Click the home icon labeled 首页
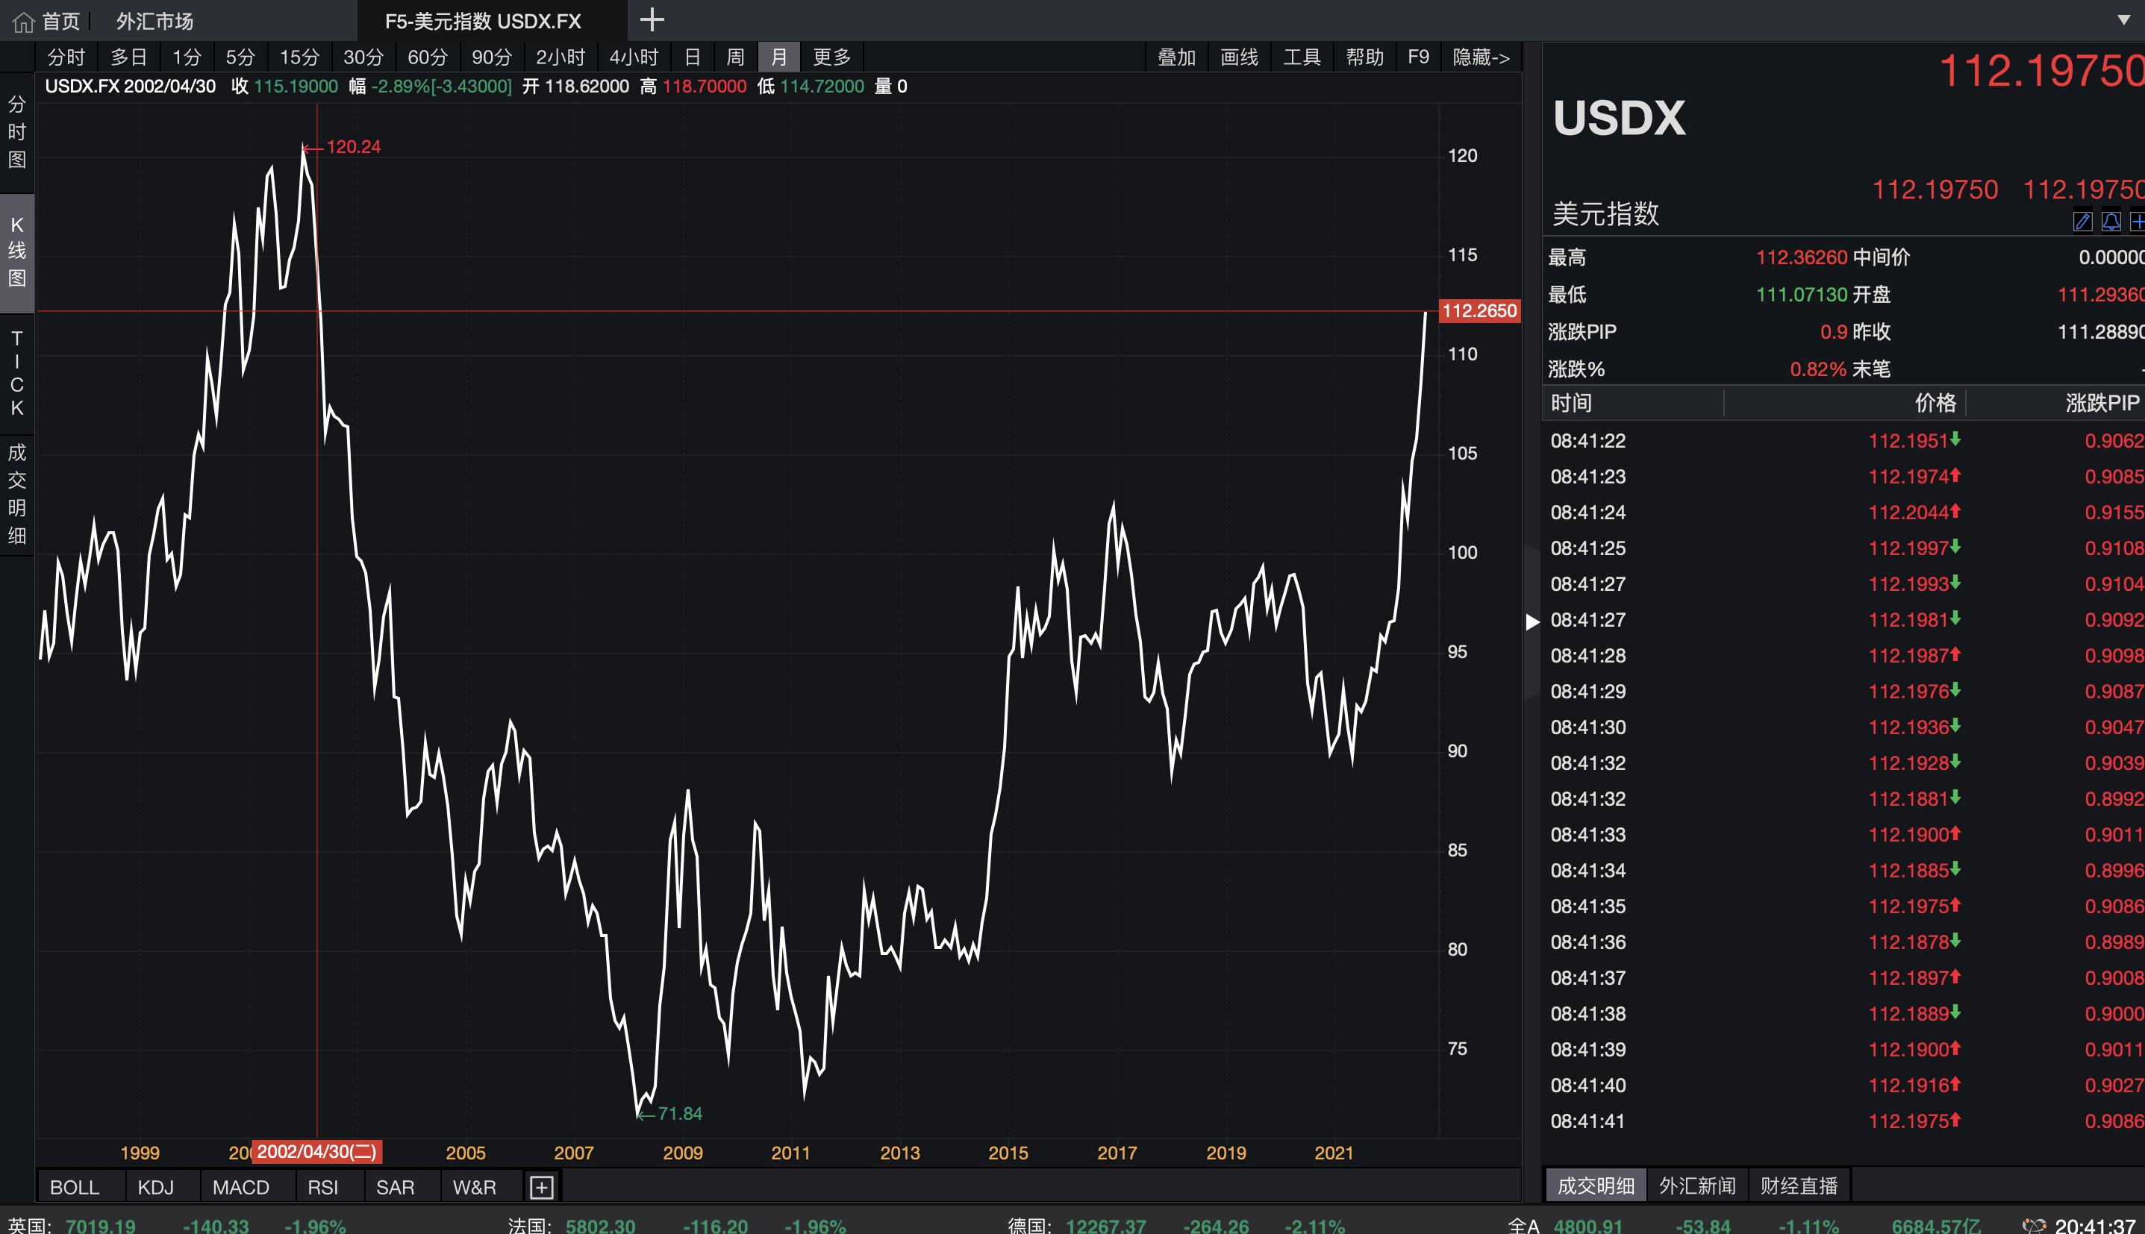 pyautogui.click(x=24, y=21)
